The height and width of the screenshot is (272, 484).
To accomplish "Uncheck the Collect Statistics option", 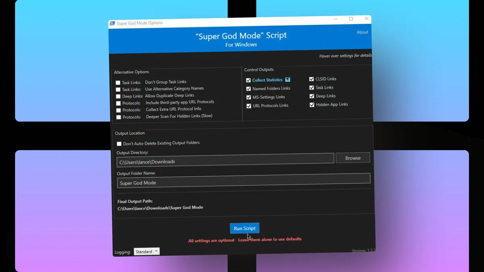I will (x=249, y=80).
